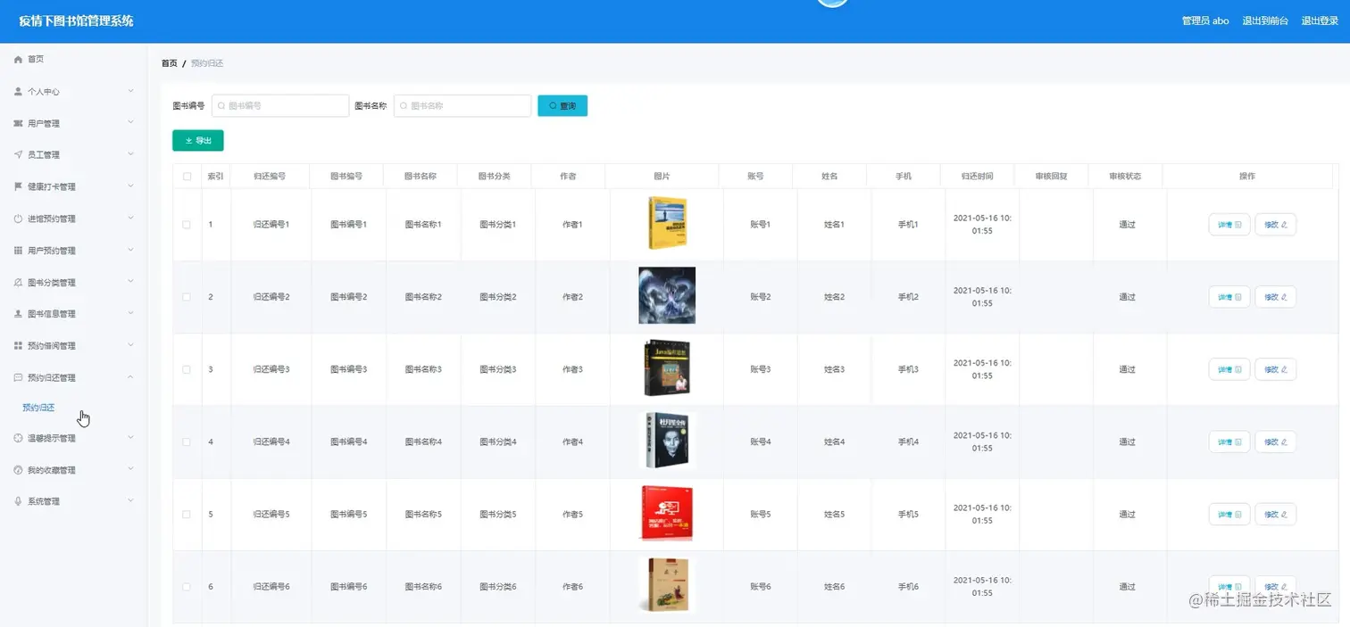Check the checkbox for row 2
Viewport: 1350px width, 627px height.
tap(187, 297)
